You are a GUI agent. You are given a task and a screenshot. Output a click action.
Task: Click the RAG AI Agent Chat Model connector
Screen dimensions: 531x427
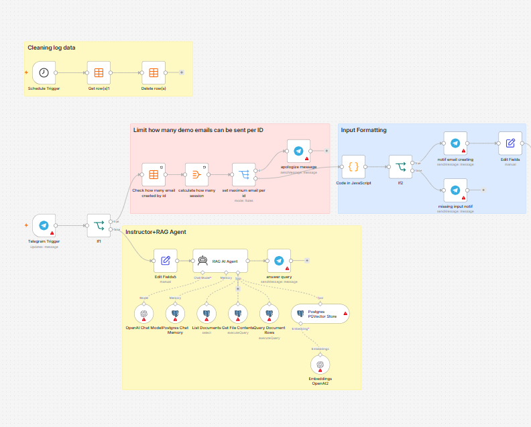pyautogui.click(x=202, y=273)
